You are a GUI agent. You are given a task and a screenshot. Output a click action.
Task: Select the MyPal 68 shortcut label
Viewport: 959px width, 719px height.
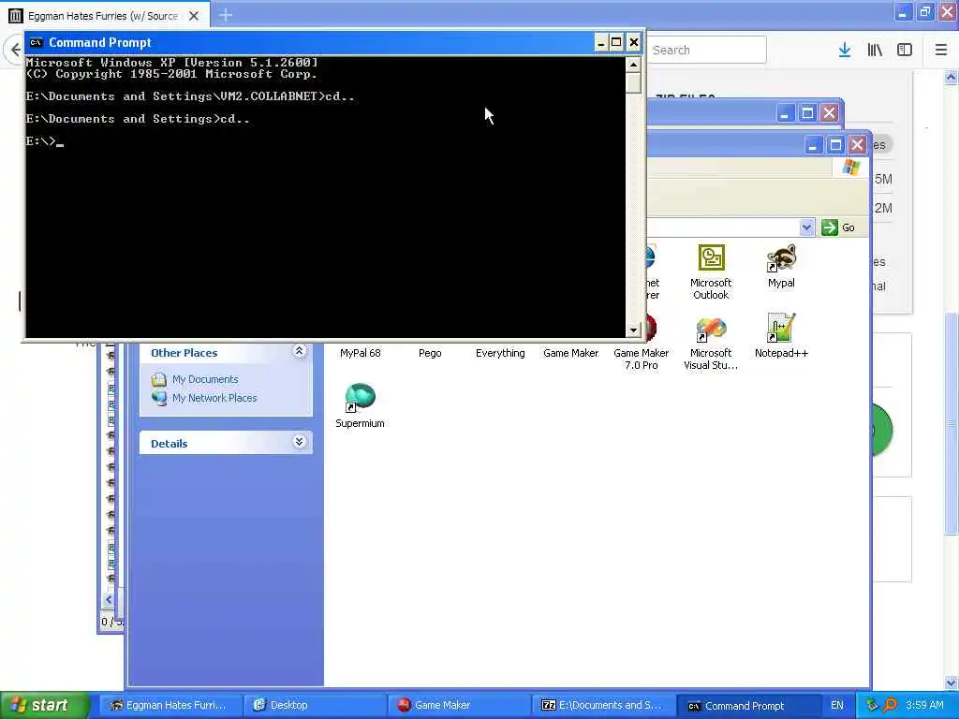361,353
